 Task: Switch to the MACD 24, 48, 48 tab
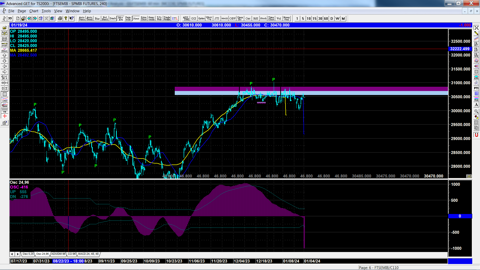[88, 254]
